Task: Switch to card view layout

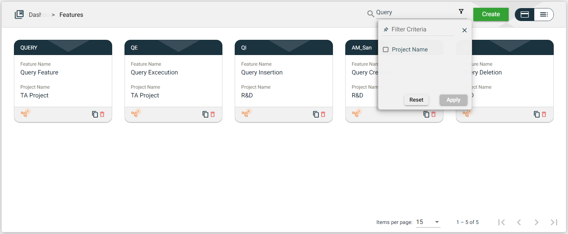Action: (525, 15)
